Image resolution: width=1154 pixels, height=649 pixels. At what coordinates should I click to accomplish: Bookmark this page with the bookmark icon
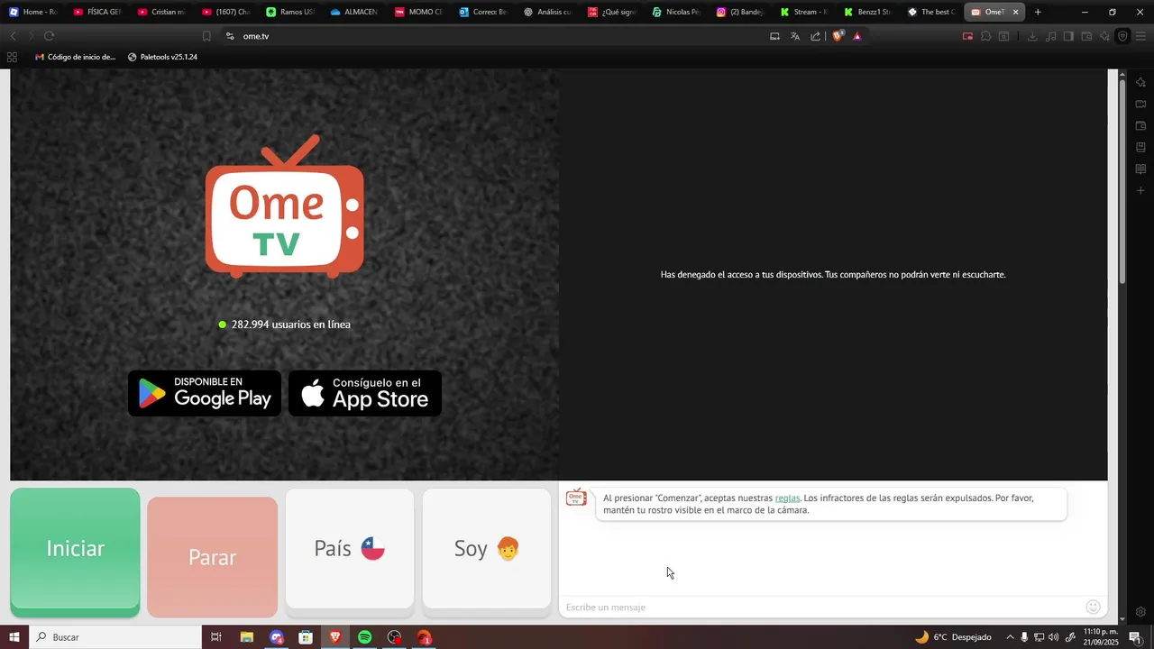point(206,36)
